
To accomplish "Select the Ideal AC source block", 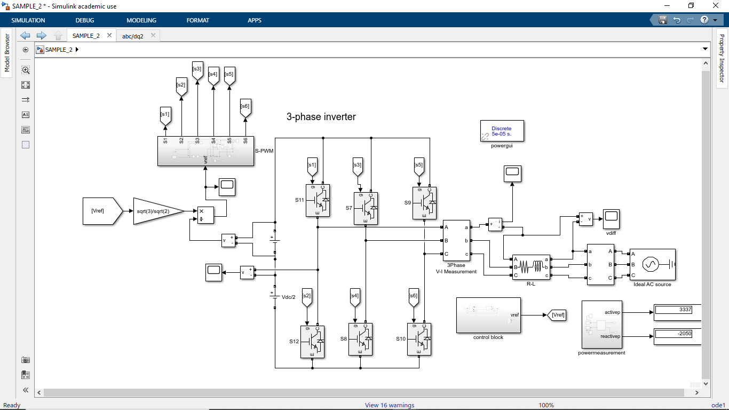I will [x=652, y=264].
